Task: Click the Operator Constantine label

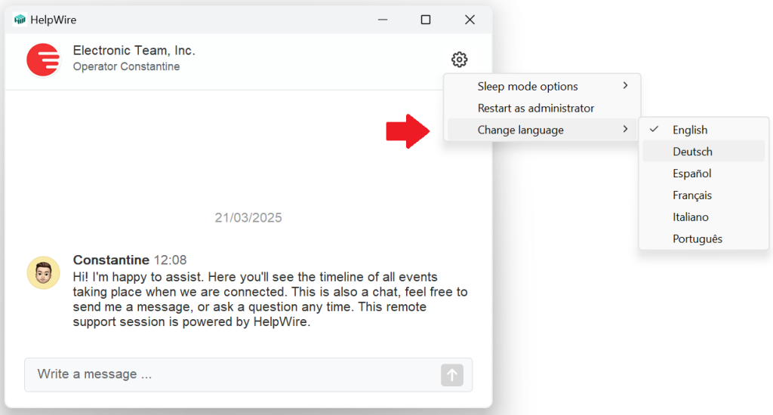Action: click(x=126, y=66)
